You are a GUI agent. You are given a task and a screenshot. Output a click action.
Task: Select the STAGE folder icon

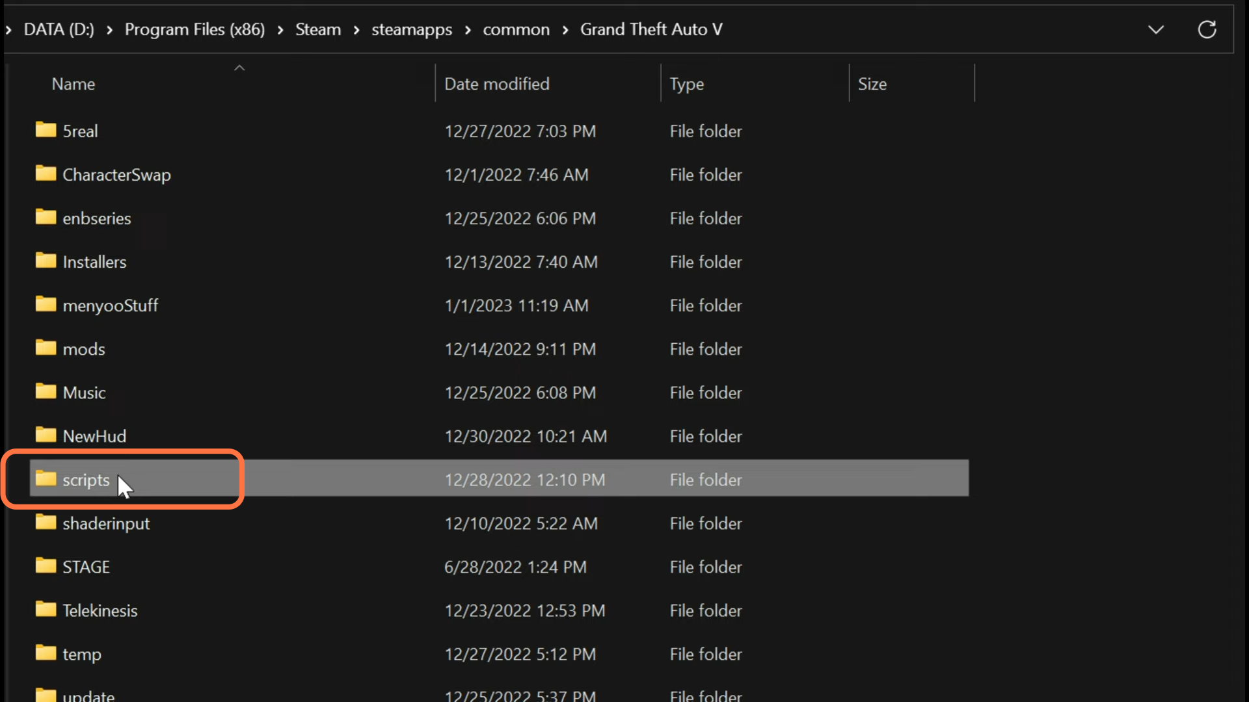[46, 565]
